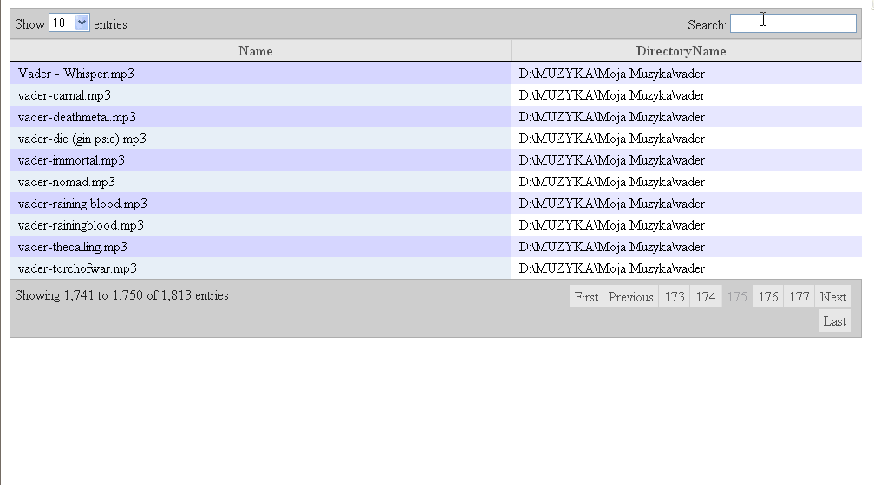Go to the Last page
This screenshot has width=874, height=485.
click(x=834, y=321)
